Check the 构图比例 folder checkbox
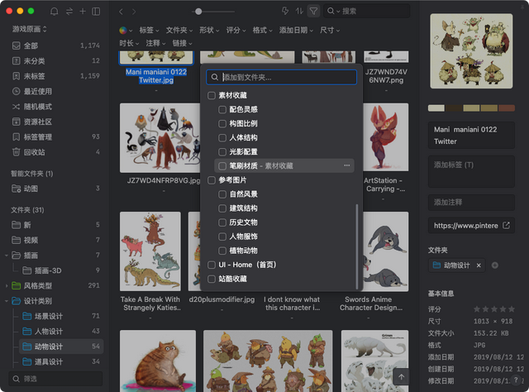529x392 pixels. click(x=222, y=124)
